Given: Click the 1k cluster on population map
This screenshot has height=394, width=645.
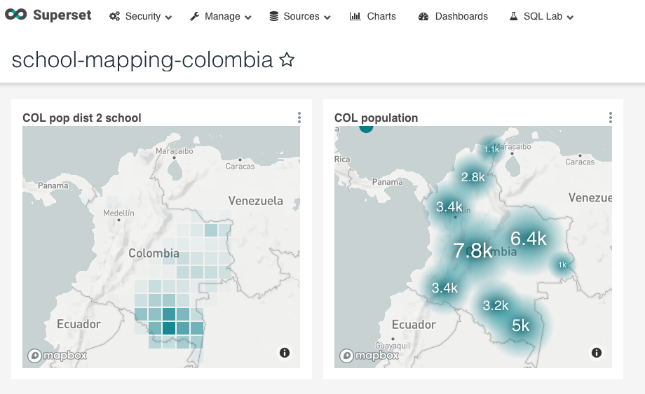Looking at the screenshot, I should [x=562, y=265].
